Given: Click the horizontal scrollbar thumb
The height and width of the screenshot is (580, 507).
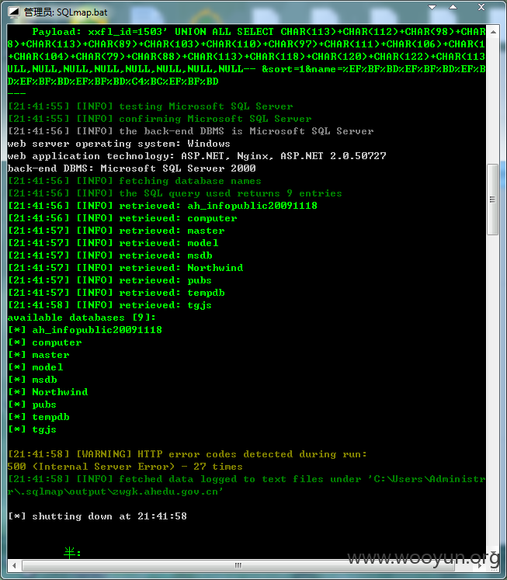Looking at the screenshot, I should 238,565.
